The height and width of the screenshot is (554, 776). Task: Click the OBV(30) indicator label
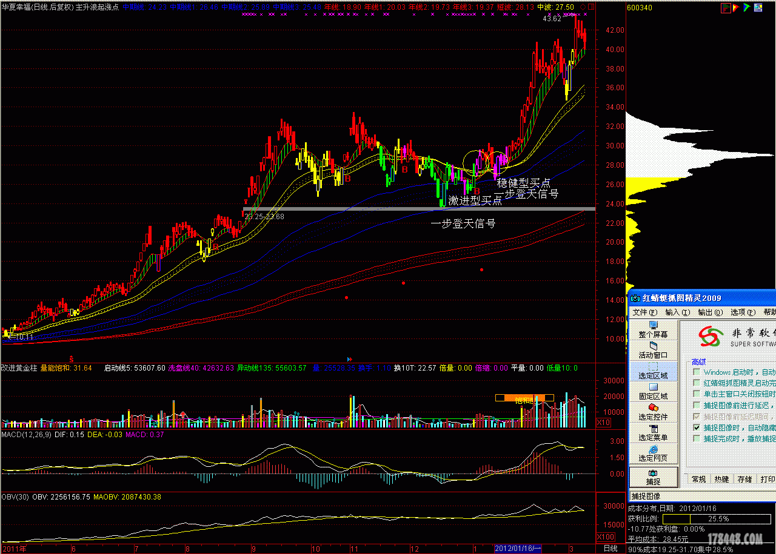[15, 496]
